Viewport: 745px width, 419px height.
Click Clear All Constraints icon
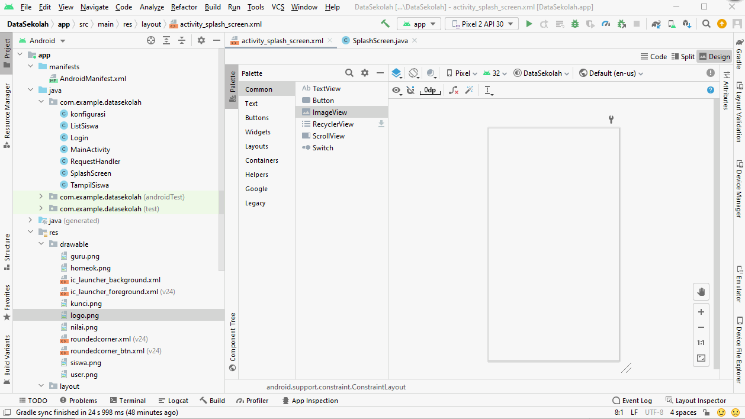tap(453, 90)
